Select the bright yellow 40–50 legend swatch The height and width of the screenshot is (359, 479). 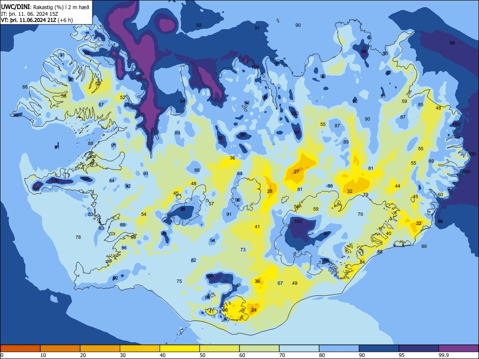tap(180, 348)
